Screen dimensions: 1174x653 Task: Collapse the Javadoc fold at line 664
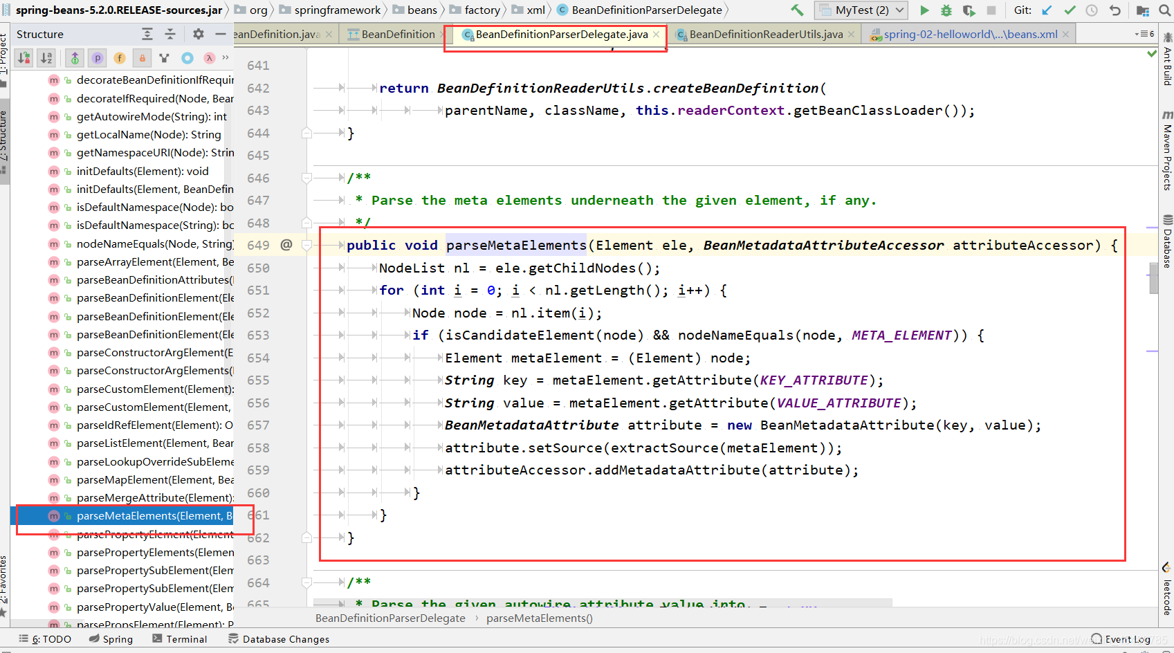306,582
